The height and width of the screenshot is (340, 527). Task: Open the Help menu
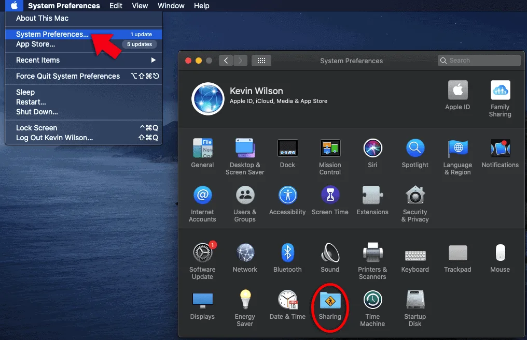coord(202,6)
